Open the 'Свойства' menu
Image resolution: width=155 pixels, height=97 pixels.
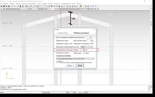pyautogui.click(x=24, y=3)
